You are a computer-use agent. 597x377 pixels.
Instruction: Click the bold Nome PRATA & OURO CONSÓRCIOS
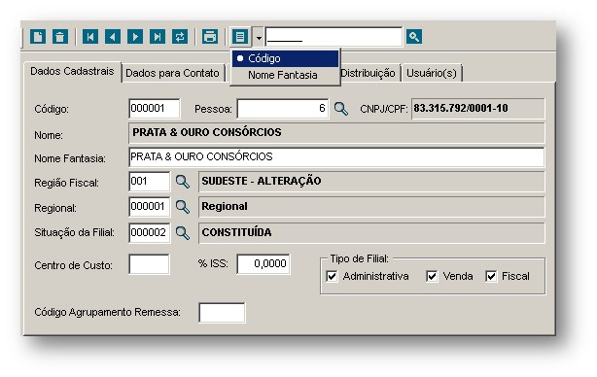pos(207,132)
